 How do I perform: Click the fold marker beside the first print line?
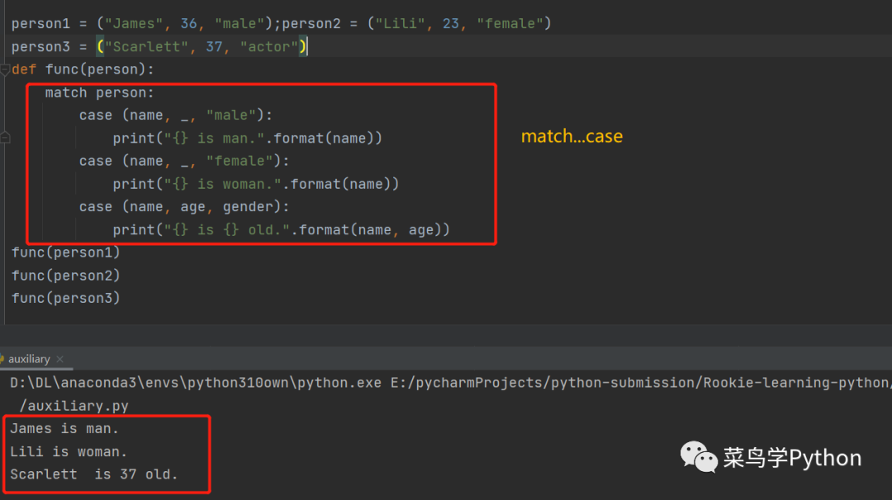pyautogui.click(x=4, y=138)
